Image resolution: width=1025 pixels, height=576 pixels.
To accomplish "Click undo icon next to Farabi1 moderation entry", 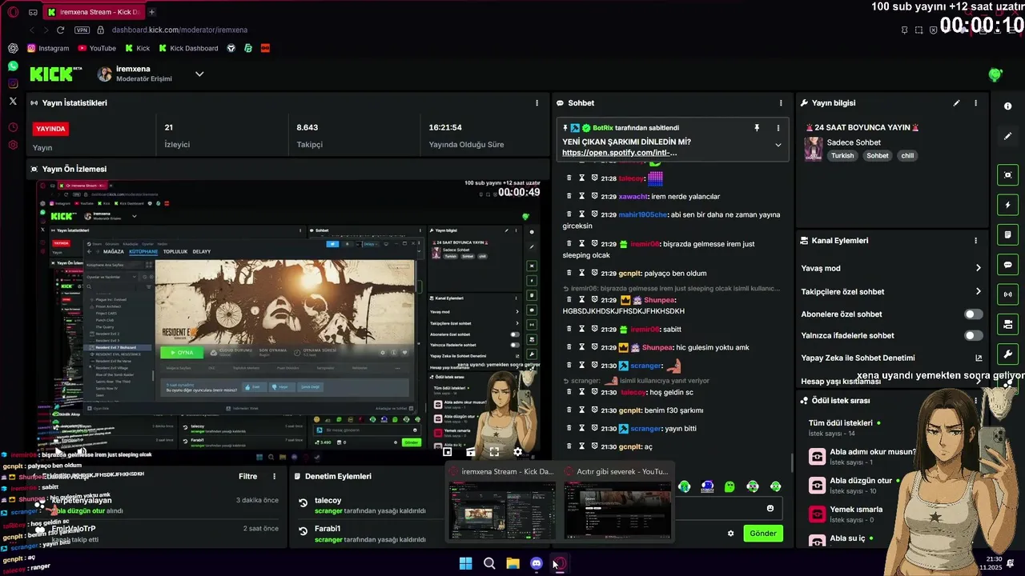I will click(303, 530).
